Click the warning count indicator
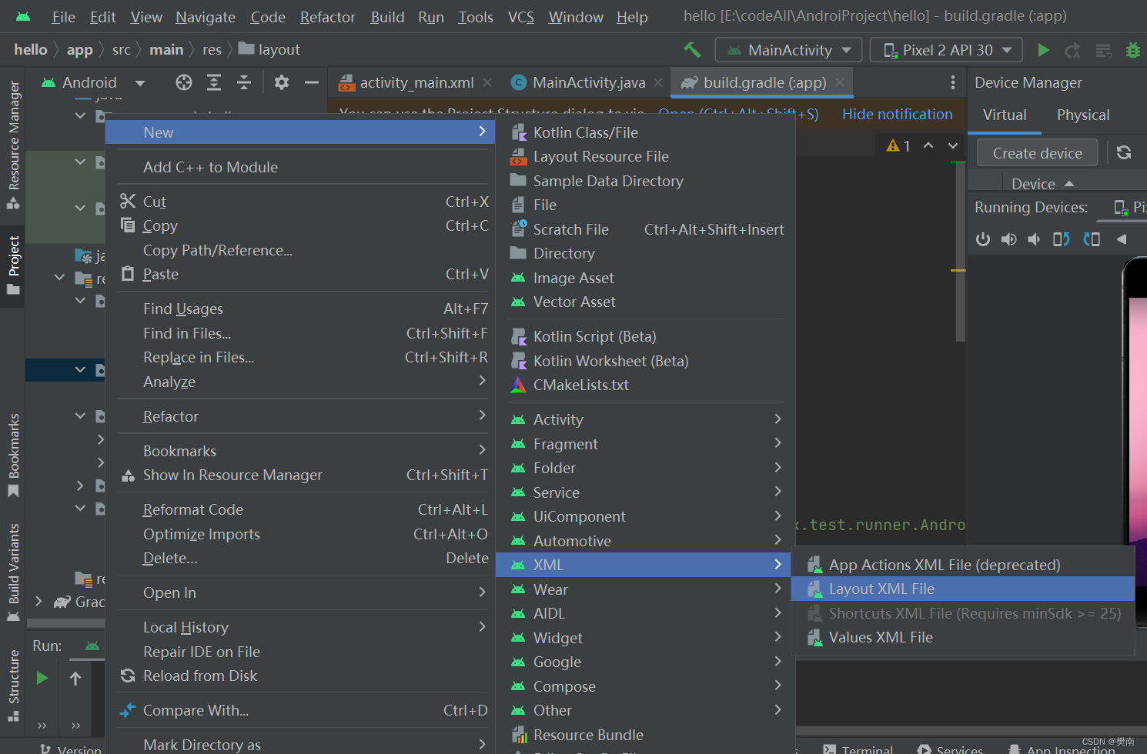 pos(898,145)
